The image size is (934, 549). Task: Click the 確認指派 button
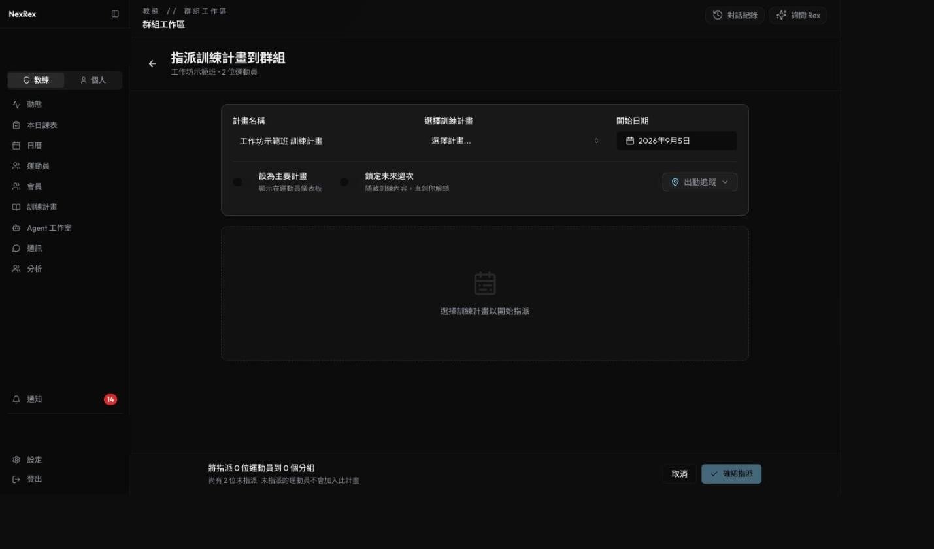click(731, 474)
